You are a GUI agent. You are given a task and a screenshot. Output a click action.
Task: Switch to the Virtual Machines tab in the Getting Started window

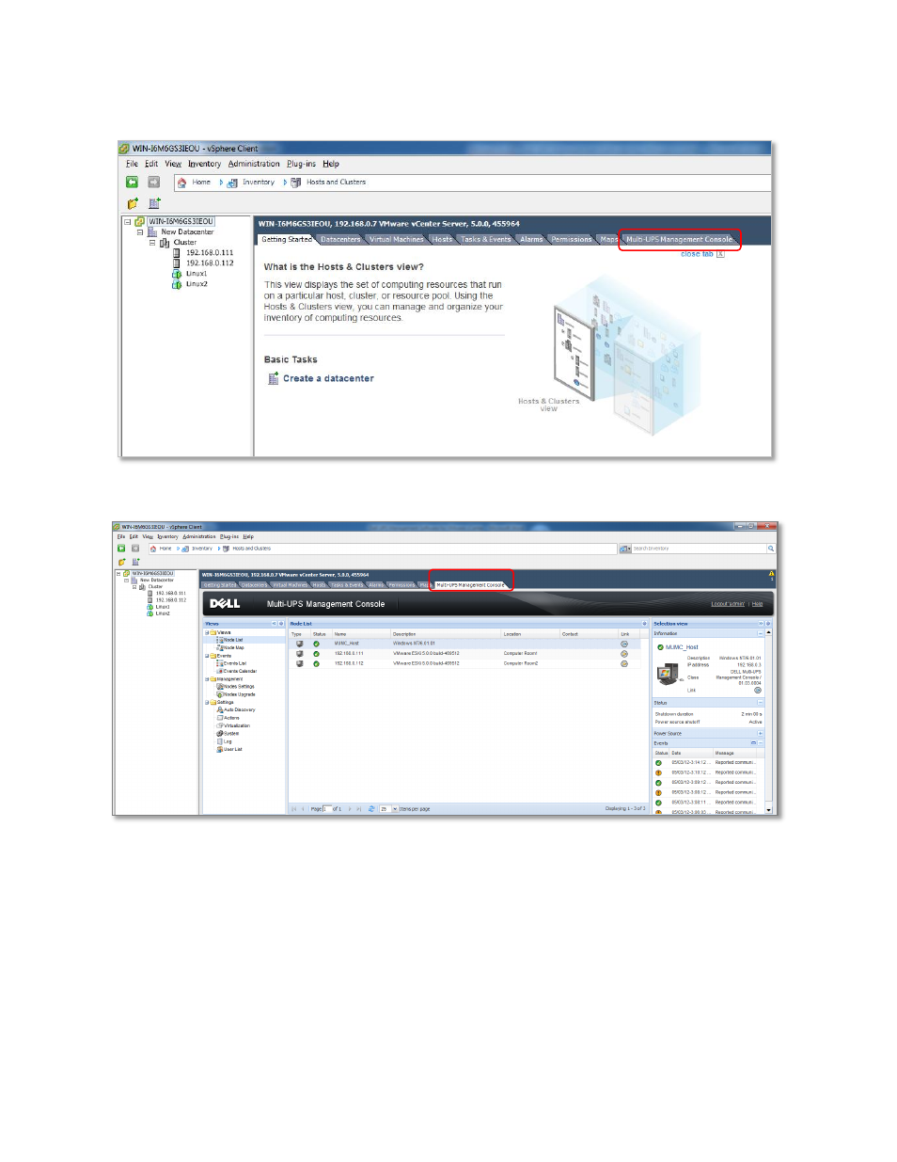[x=396, y=240]
